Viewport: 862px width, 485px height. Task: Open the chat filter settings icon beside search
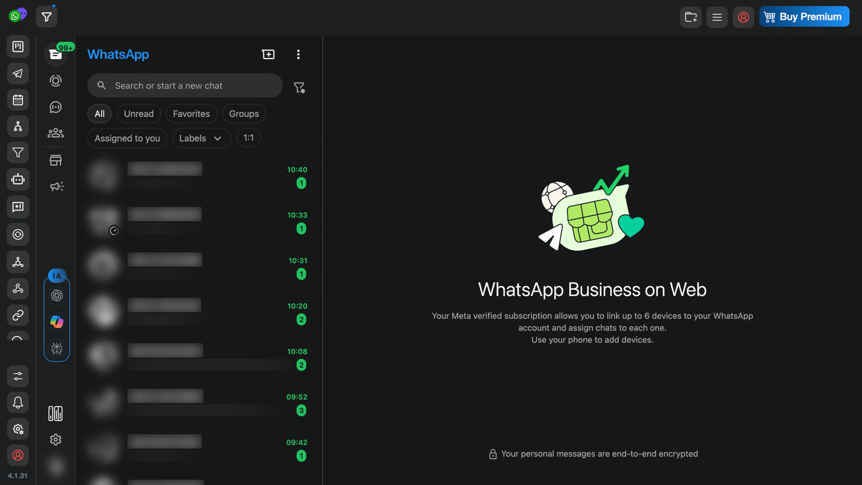tap(300, 87)
